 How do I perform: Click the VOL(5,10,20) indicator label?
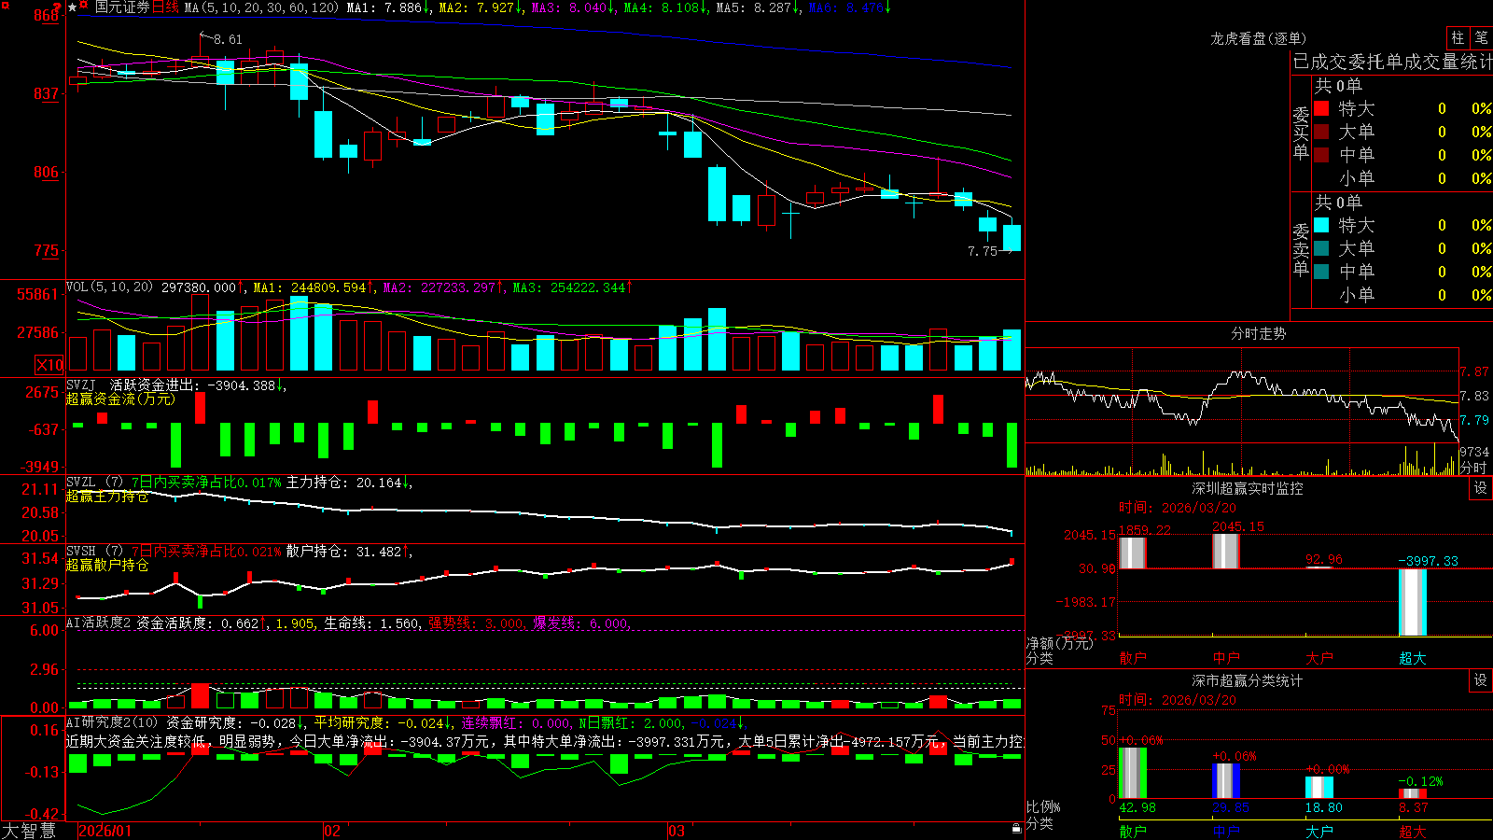(x=109, y=287)
